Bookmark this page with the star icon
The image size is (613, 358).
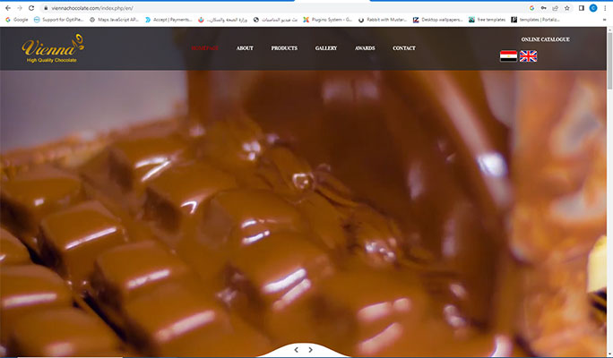point(567,8)
